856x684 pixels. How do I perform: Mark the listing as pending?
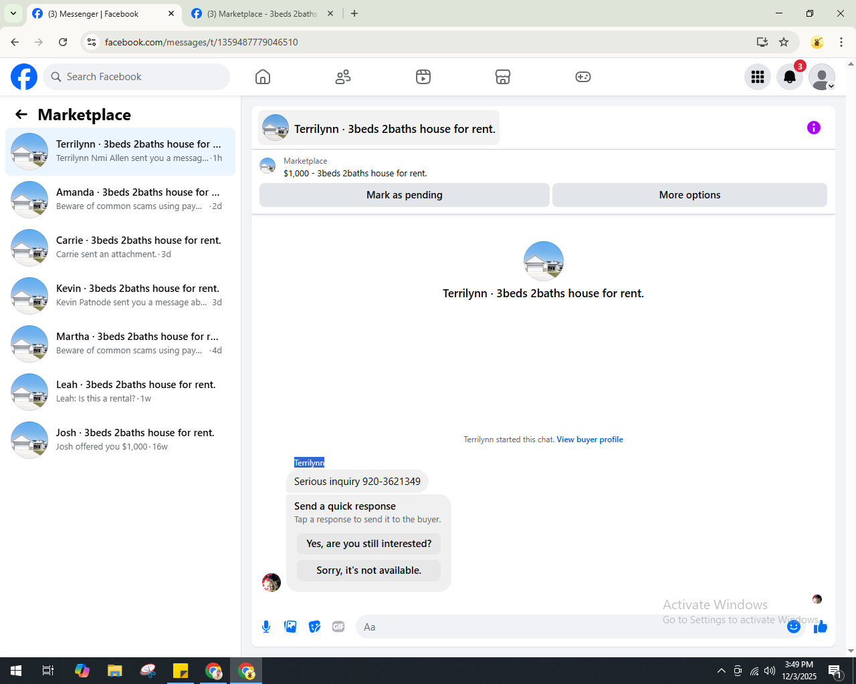coord(405,195)
